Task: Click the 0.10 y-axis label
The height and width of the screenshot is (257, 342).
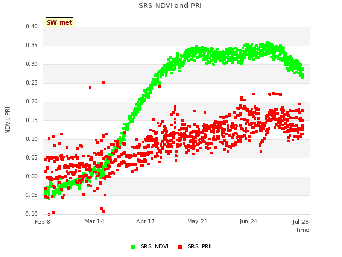Action: click(32, 139)
